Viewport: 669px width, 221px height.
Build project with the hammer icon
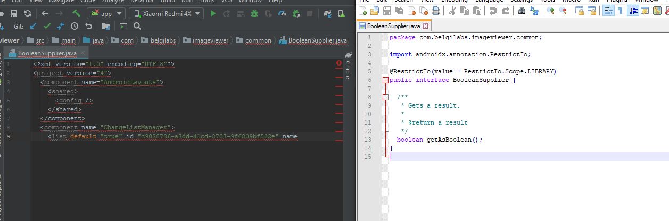pos(76,13)
